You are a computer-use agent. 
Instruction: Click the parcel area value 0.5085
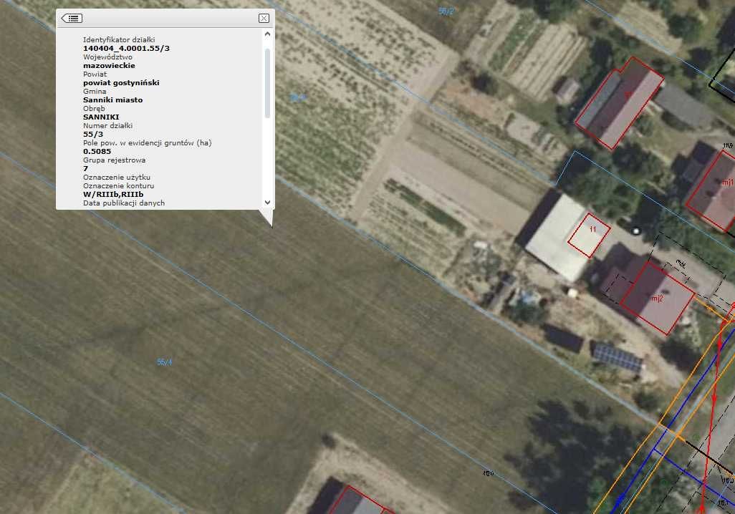point(97,151)
